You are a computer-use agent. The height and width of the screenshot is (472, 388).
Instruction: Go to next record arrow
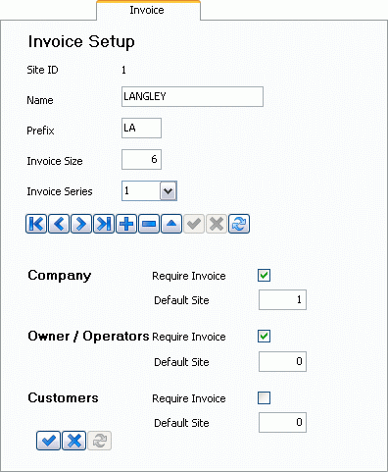click(81, 224)
